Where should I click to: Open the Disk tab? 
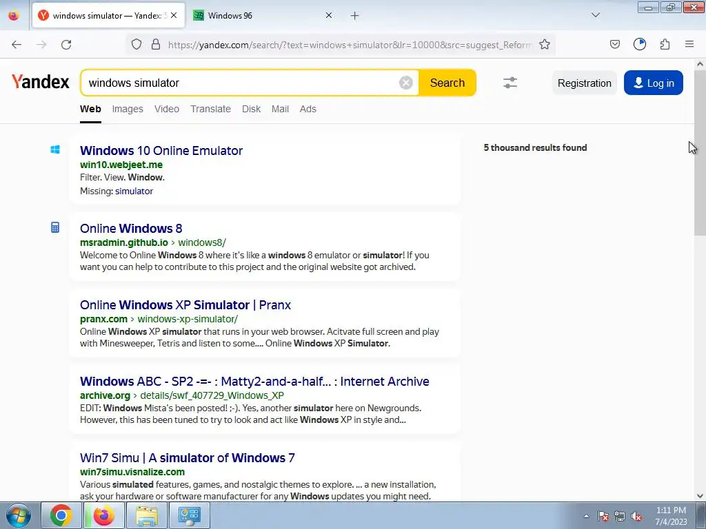pyautogui.click(x=251, y=110)
